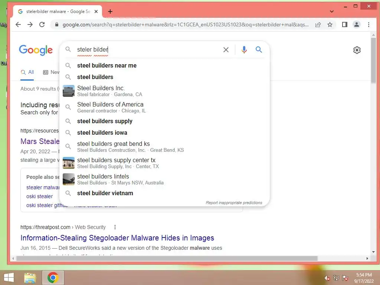Screen dimensions: 380x285
Task: Switch to the All results tab
Action: coord(27,72)
